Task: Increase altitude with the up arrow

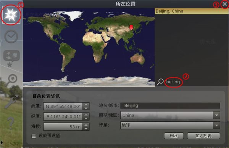Action: (x=86, y=125)
